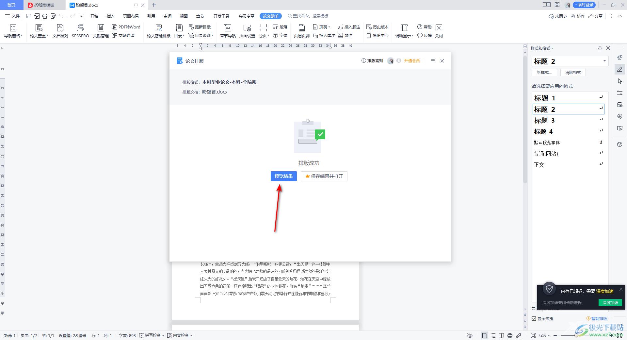
Task: Click the 题注 caption tool
Action: tap(345, 35)
